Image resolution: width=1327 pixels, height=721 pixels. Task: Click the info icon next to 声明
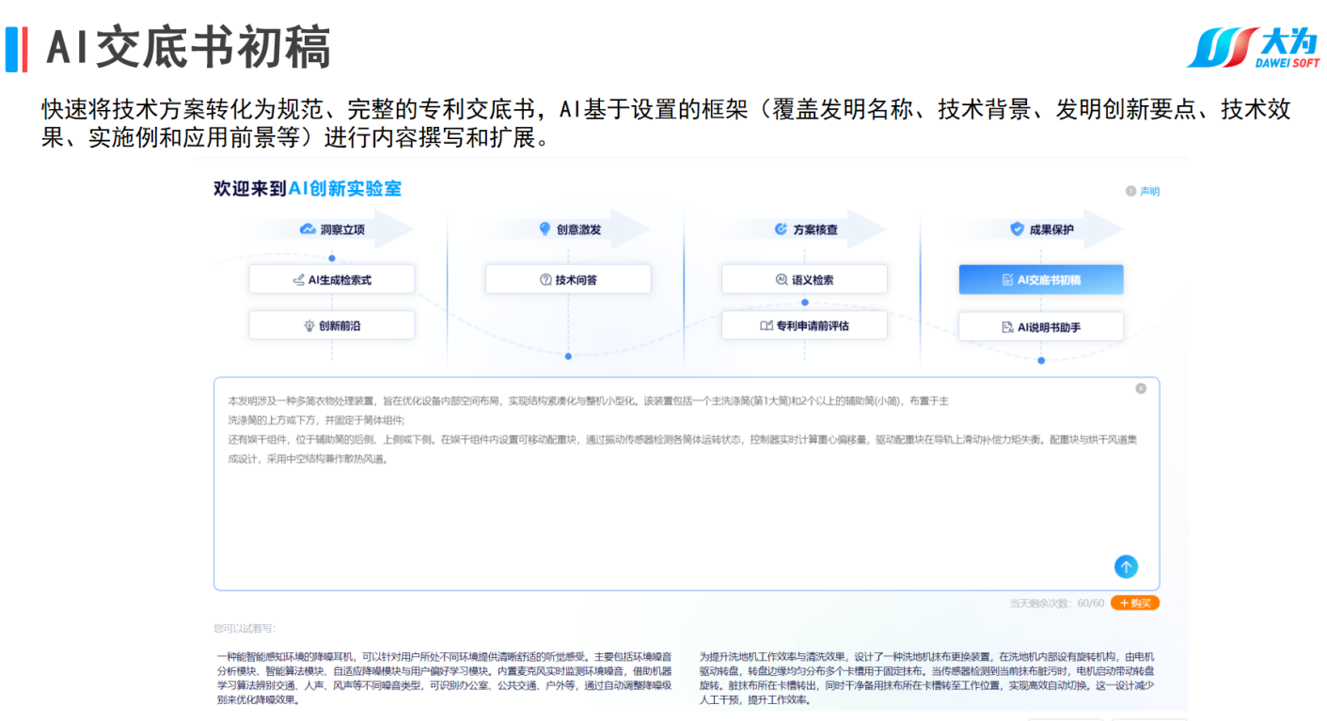(x=1130, y=192)
